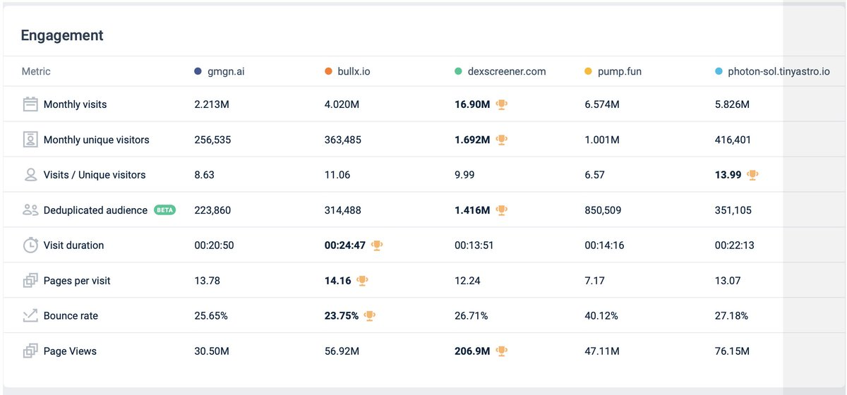Screen dimensions: 847x395
Task: Click the Visit duration label
Action: coord(73,245)
